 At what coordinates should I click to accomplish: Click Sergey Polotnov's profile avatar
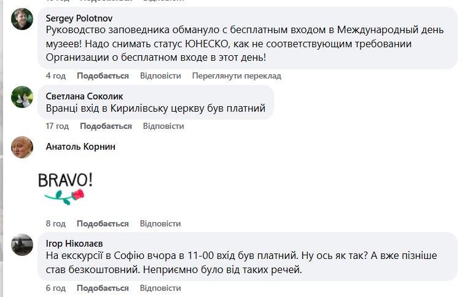click(23, 20)
